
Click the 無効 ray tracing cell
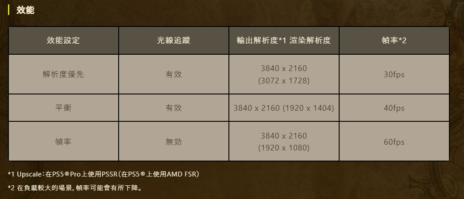[x=174, y=142]
